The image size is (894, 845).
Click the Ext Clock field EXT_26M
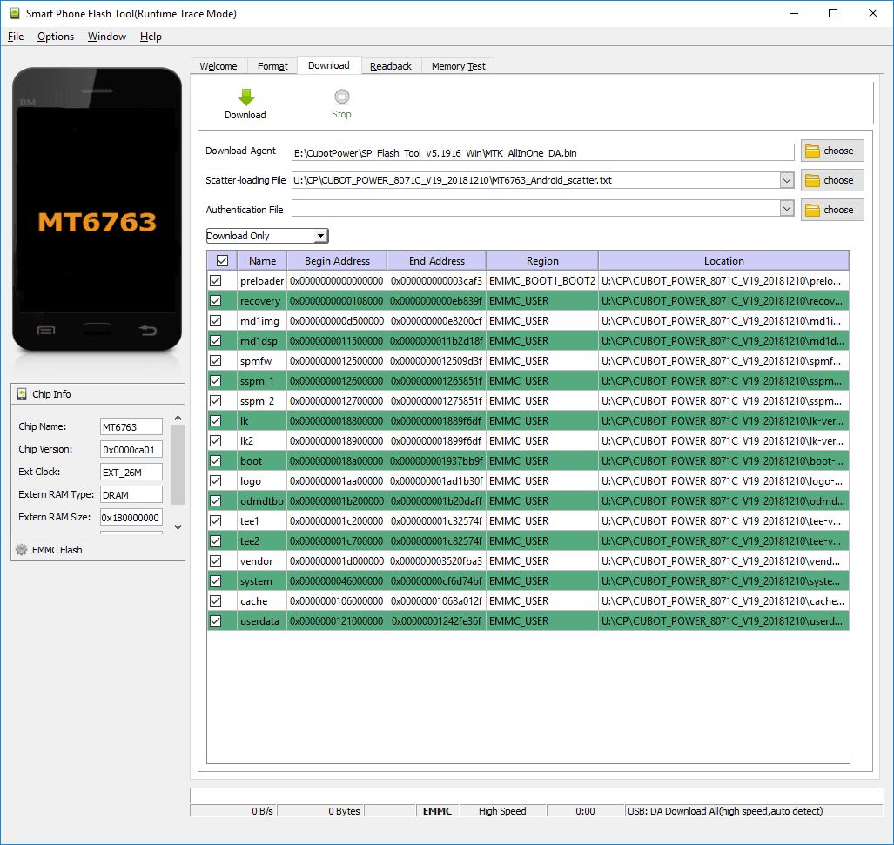[131, 473]
